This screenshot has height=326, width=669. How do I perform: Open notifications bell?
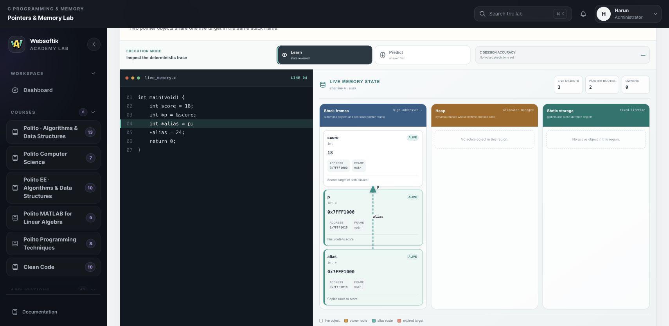point(583,14)
